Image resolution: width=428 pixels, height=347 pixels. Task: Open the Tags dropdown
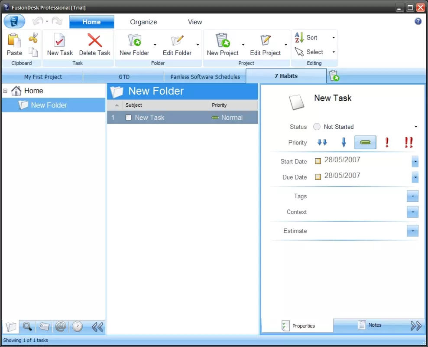coord(412,196)
